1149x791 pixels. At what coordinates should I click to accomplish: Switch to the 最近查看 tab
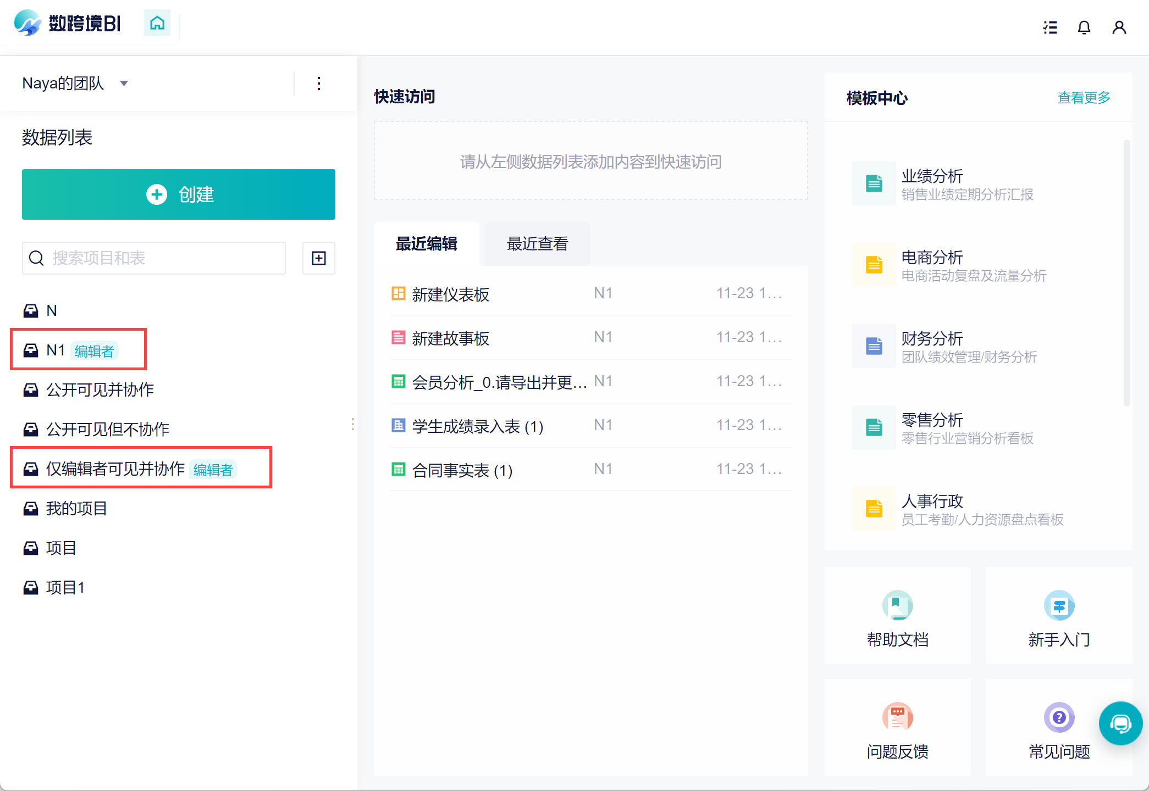click(x=537, y=244)
